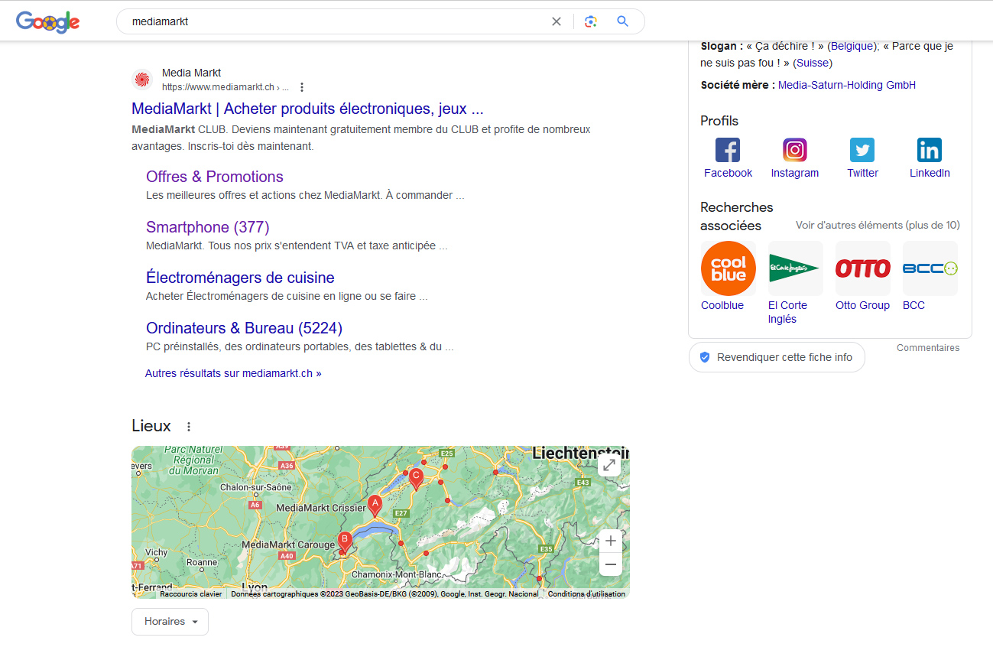Click the Suisse link in Slogan

813,63
